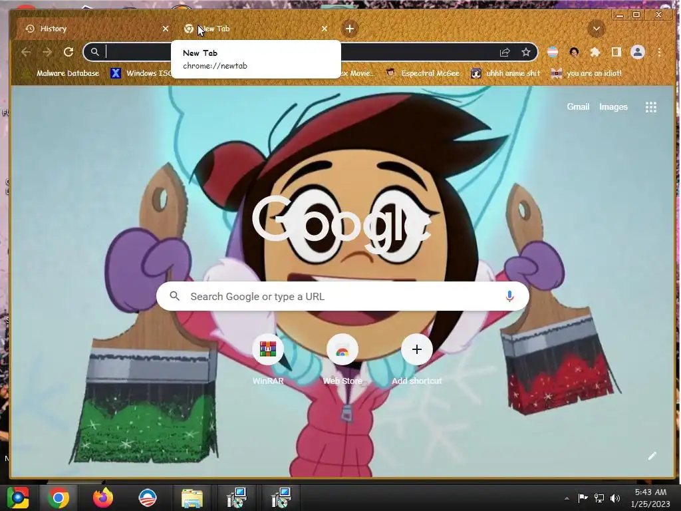Go forward with the forward arrow
The width and height of the screenshot is (681, 511).
tap(47, 52)
